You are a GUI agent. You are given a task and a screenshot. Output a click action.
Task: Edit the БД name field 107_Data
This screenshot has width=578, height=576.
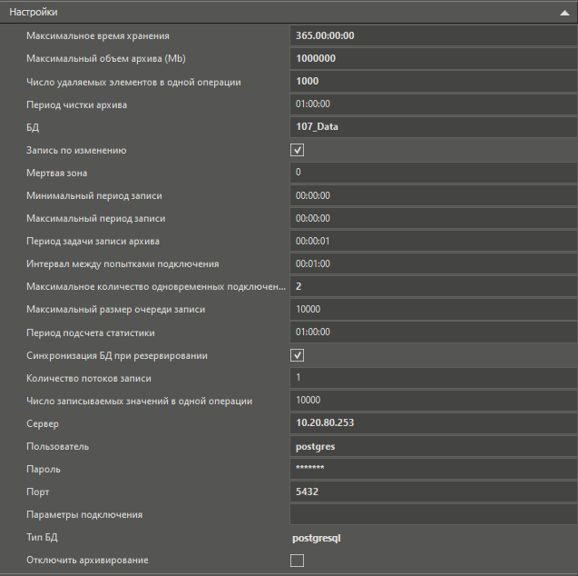click(432, 127)
